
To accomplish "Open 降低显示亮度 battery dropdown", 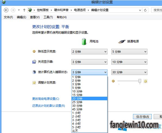I will 89,51.
